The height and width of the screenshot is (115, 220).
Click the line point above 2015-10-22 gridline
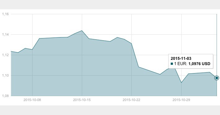tap(131, 43)
